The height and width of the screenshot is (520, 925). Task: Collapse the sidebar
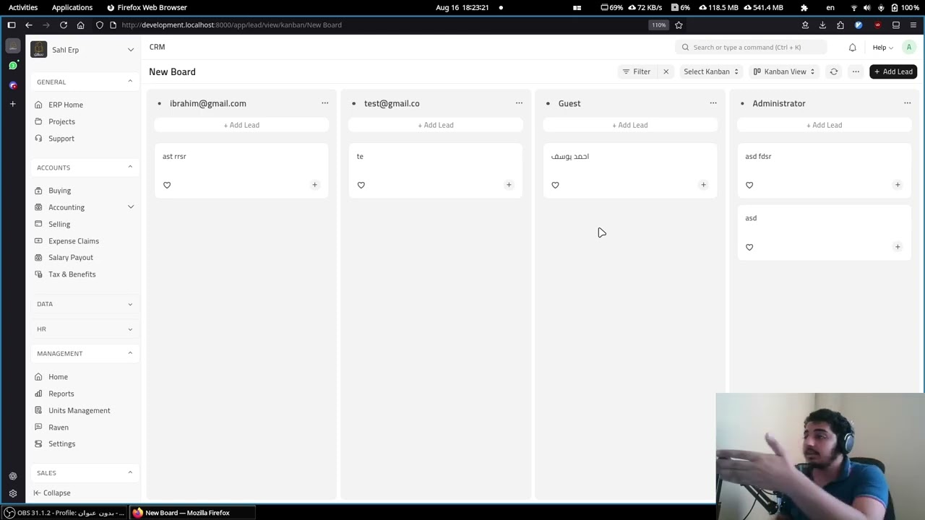click(x=51, y=493)
